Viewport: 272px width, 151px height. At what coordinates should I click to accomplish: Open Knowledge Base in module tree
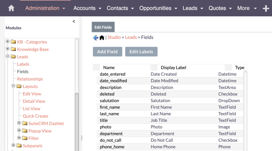click(33, 49)
